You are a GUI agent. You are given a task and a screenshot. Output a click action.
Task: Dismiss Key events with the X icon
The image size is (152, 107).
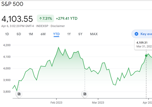[x=136, y=34]
